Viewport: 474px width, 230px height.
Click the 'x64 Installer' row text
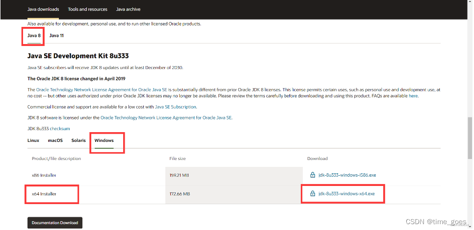coord(44,194)
